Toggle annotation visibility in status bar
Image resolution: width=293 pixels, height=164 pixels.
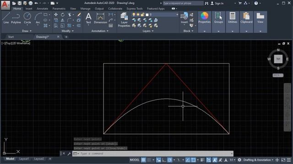pyautogui.click(x=215, y=160)
